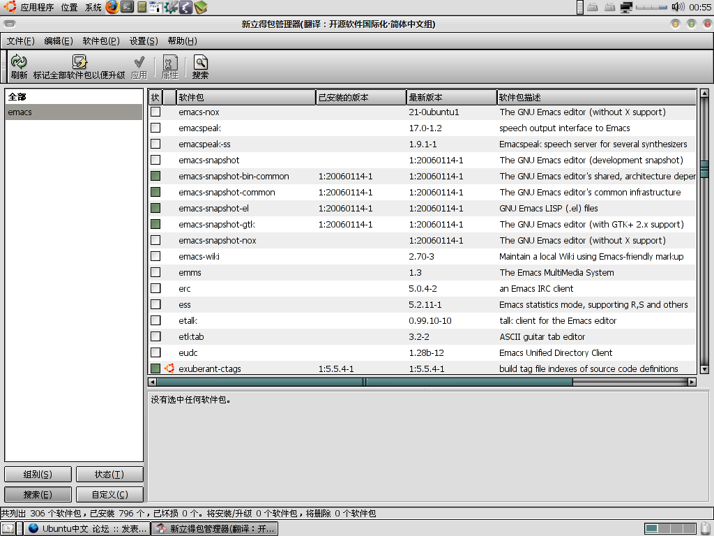
Task: Click the installed status box for emacs-snapshot-gtk
Action: [x=155, y=224]
